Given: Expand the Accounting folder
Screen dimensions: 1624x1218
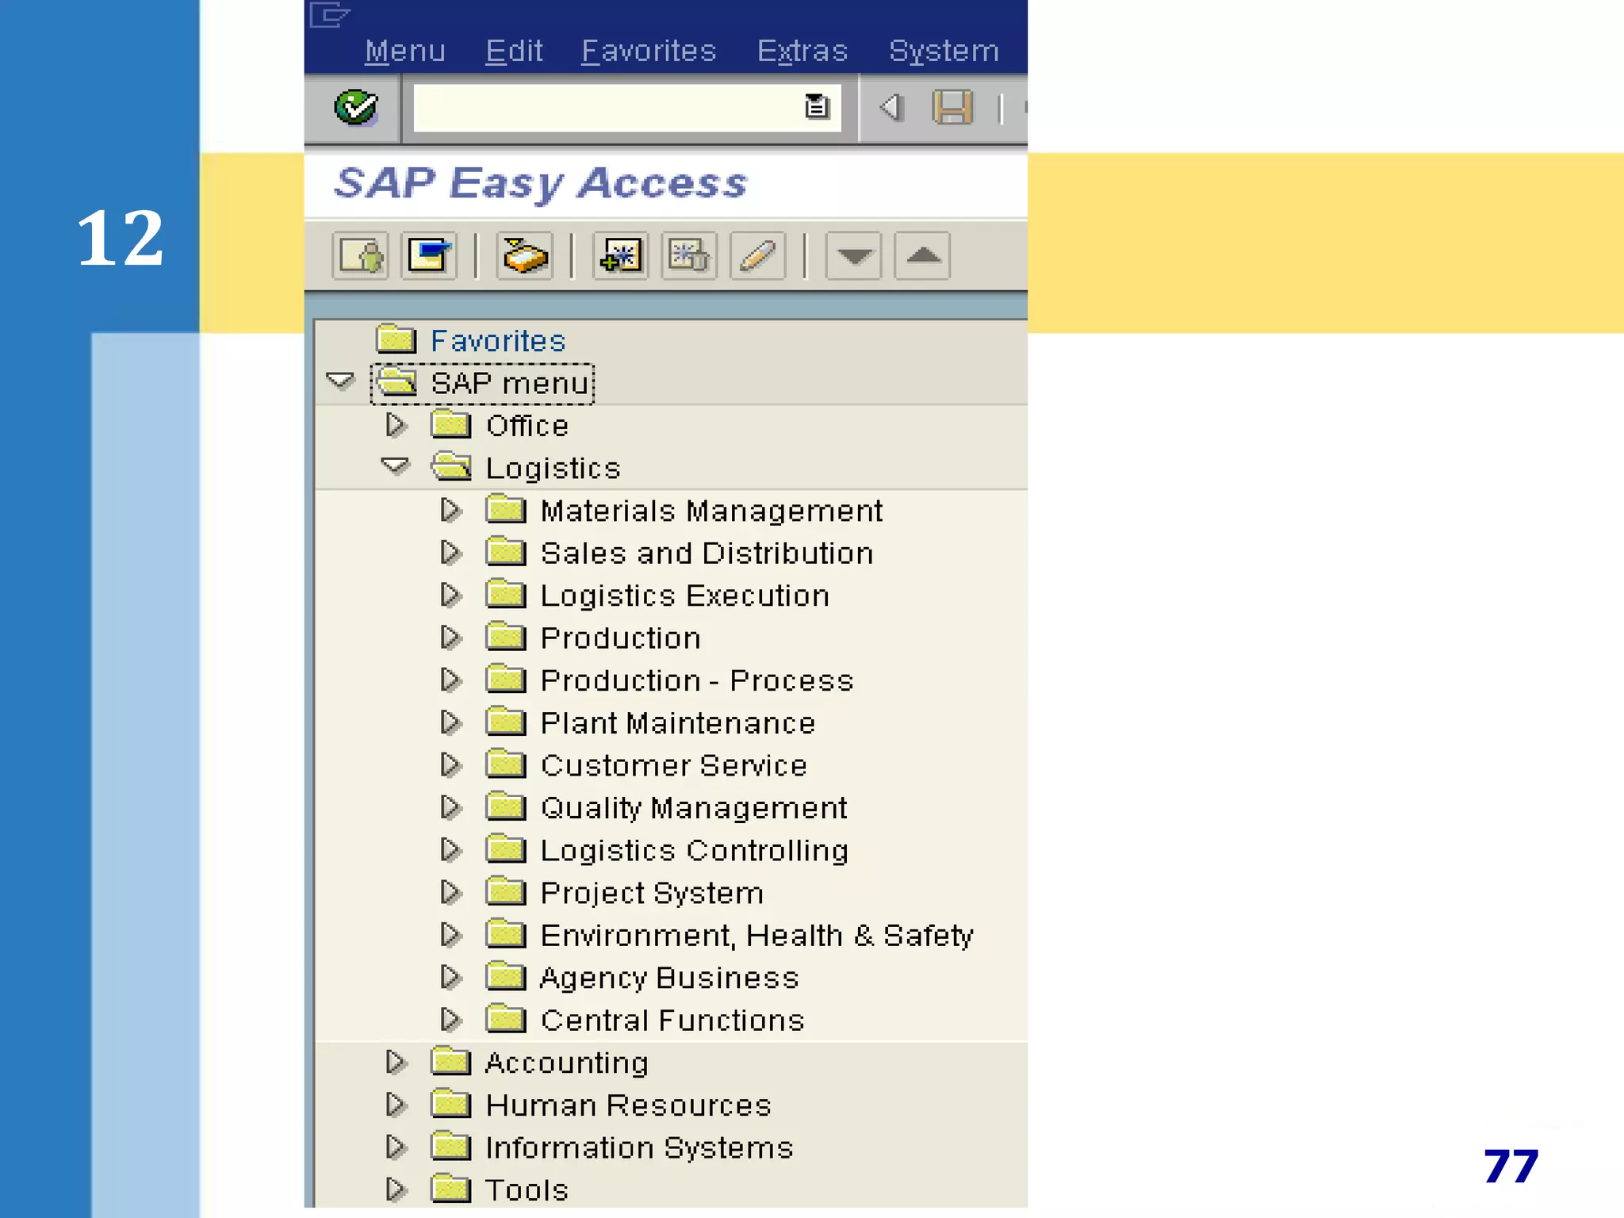Looking at the screenshot, I should (395, 1062).
